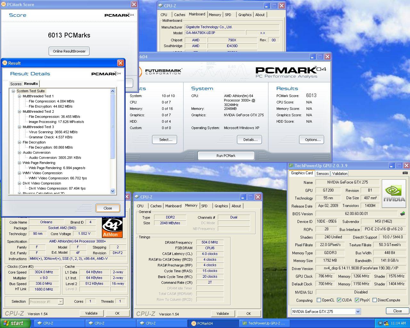410x328 pixels.
Task: Click the Run PCMark button
Action: (226, 156)
